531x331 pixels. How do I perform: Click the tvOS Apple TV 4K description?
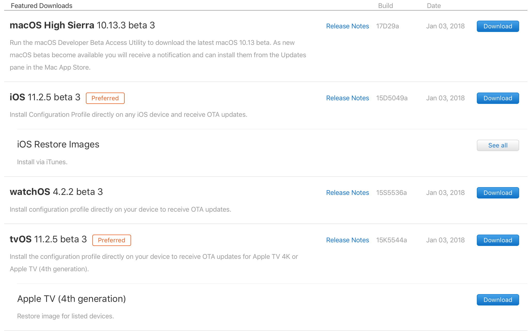[x=154, y=263]
